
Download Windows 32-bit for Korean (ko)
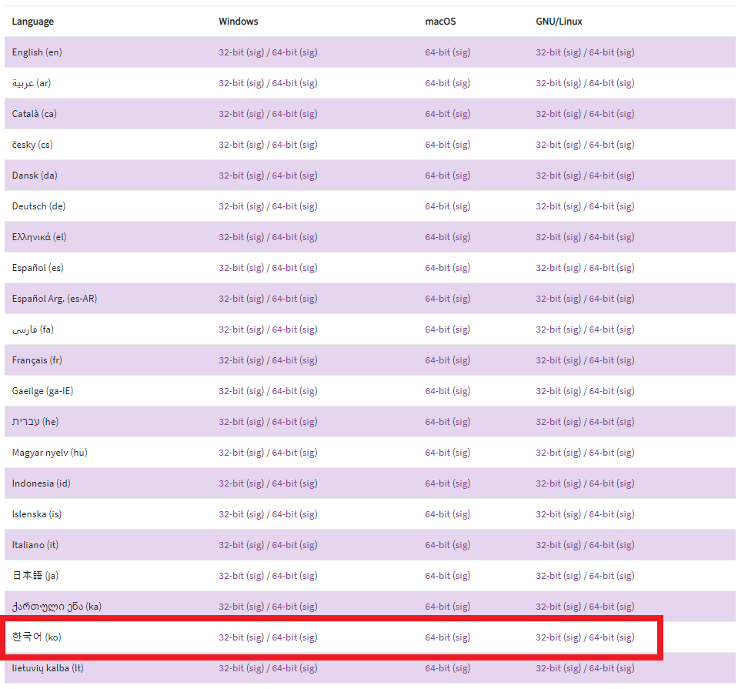point(231,637)
